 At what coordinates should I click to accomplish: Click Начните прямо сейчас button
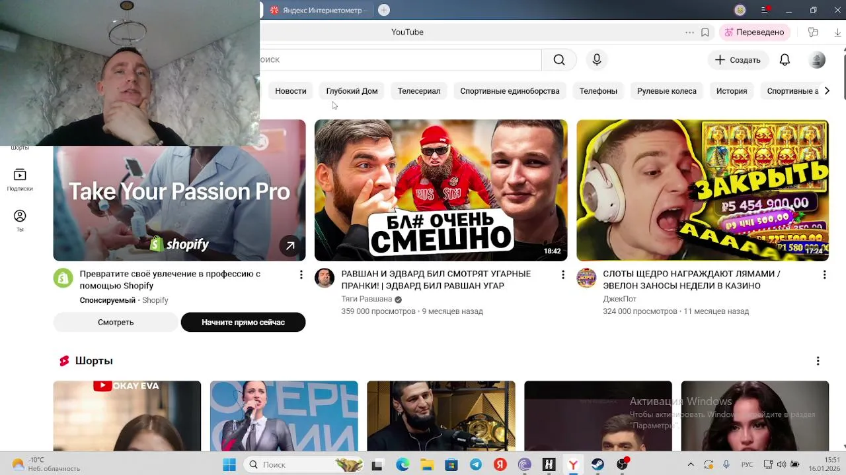point(243,322)
